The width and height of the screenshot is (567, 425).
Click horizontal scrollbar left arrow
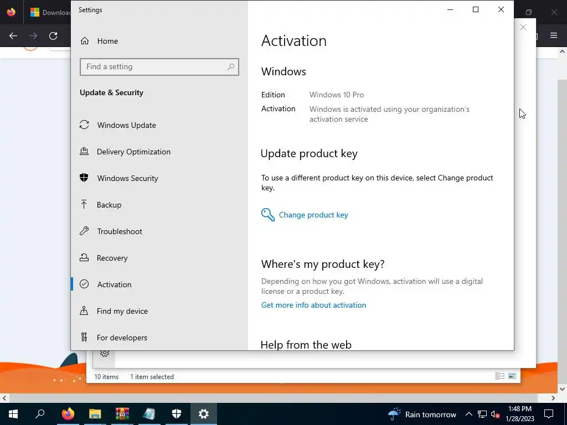click(4, 398)
